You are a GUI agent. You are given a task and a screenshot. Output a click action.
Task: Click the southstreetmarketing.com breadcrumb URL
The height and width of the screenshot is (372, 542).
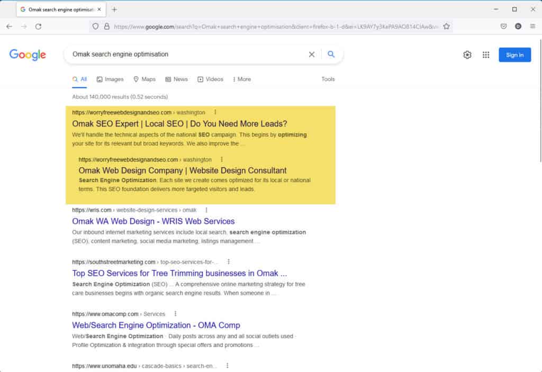pos(145,262)
